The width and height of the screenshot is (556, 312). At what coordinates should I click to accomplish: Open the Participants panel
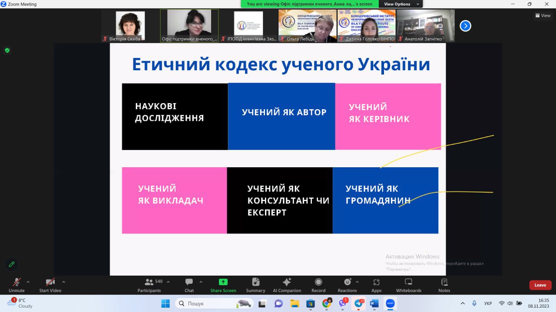[x=149, y=285]
